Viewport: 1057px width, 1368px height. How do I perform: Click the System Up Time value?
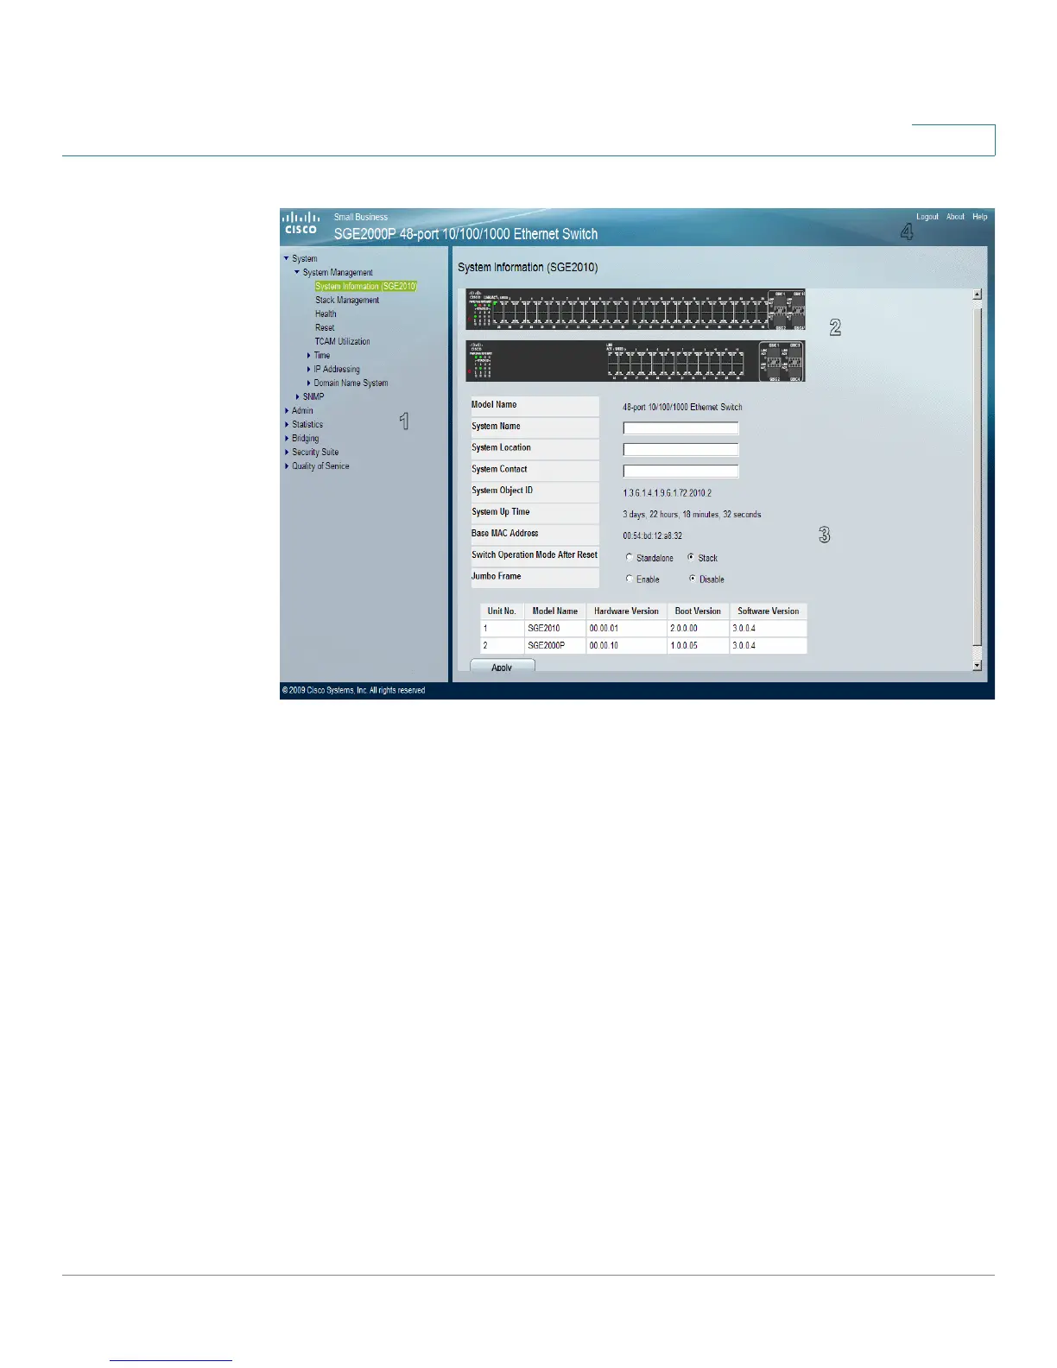tap(692, 514)
